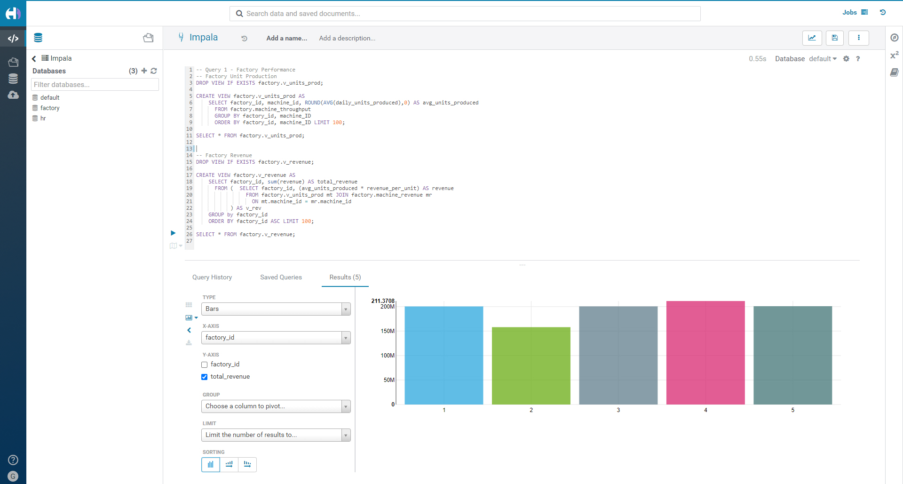Image resolution: width=903 pixels, height=484 pixels.
Task: Open the tables browser stack icon in sidebar
Action: click(x=13, y=79)
